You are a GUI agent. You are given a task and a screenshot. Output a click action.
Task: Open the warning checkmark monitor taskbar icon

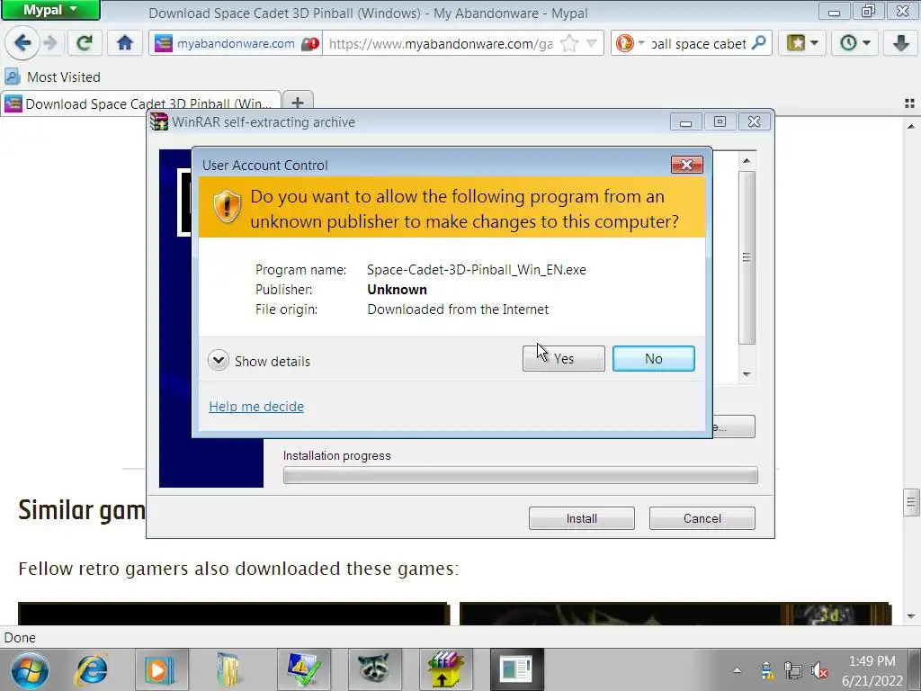coord(304,669)
